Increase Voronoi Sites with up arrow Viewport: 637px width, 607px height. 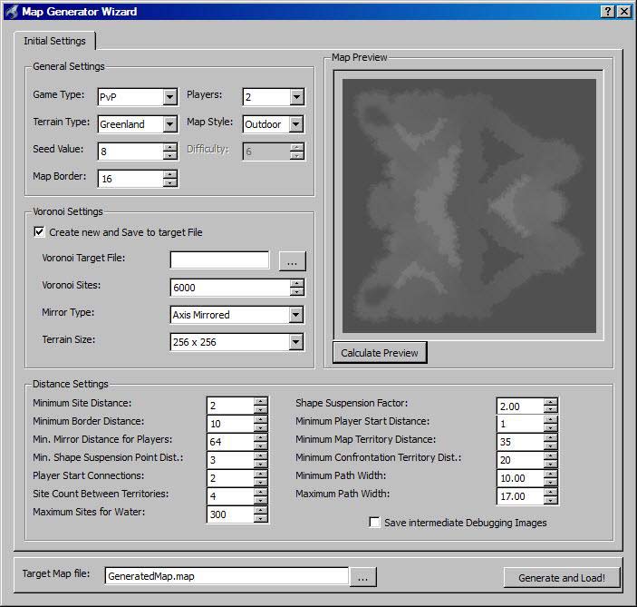[296, 283]
